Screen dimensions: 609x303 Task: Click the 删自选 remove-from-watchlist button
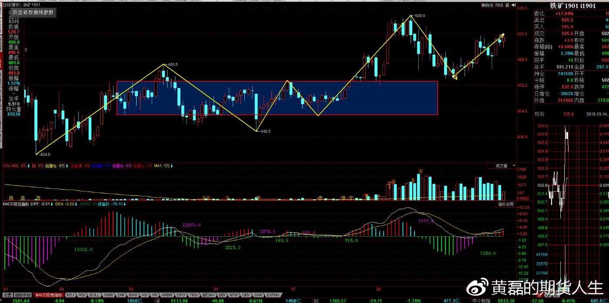coord(487,5)
